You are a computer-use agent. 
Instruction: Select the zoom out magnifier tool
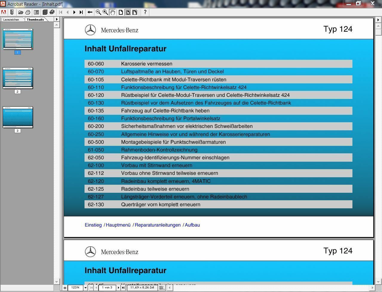pyautogui.click(x=98, y=12)
